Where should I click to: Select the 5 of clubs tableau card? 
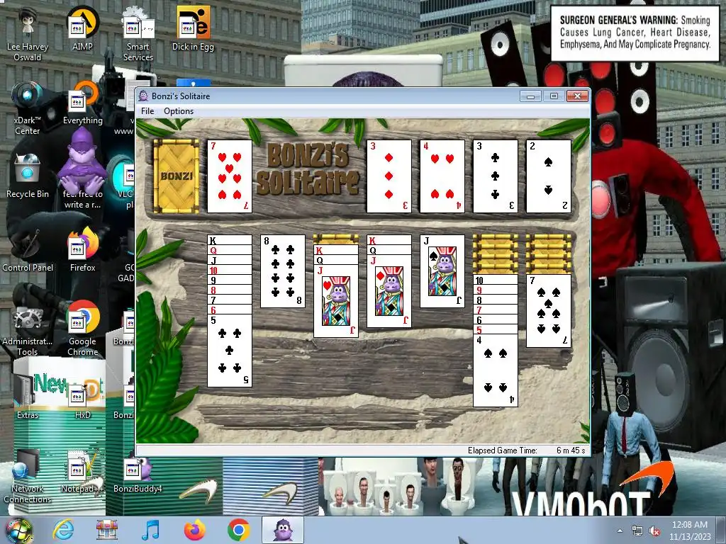[x=230, y=351]
